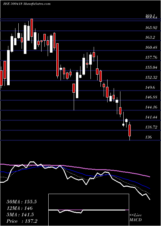
Task: Click the 12MA : 146 legend entry
Action: 19,208
